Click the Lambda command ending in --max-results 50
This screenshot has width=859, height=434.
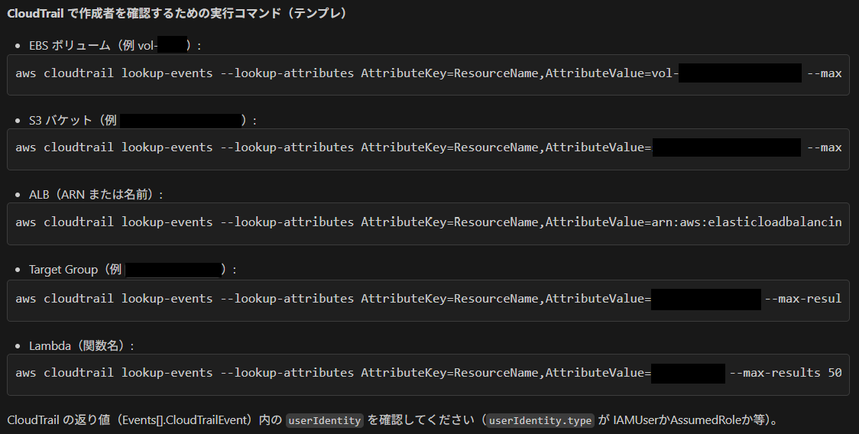(428, 374)
